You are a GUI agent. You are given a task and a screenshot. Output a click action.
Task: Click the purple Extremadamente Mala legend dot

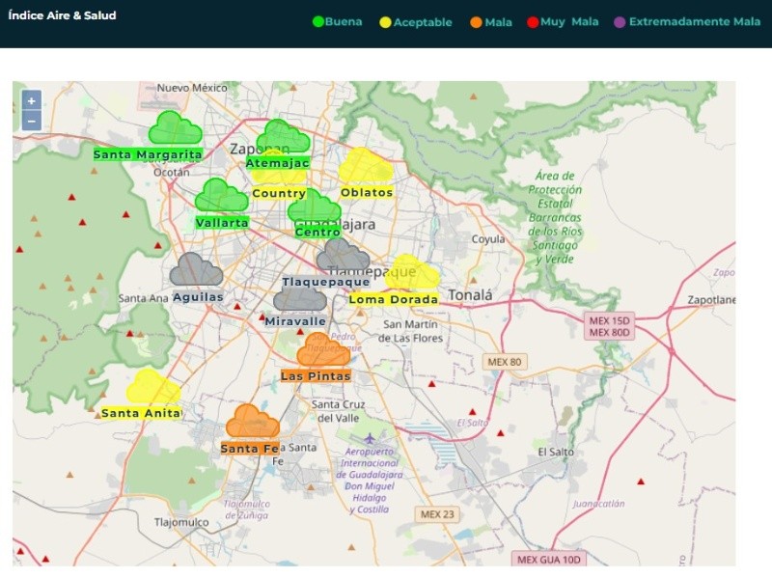pos(620,22)
